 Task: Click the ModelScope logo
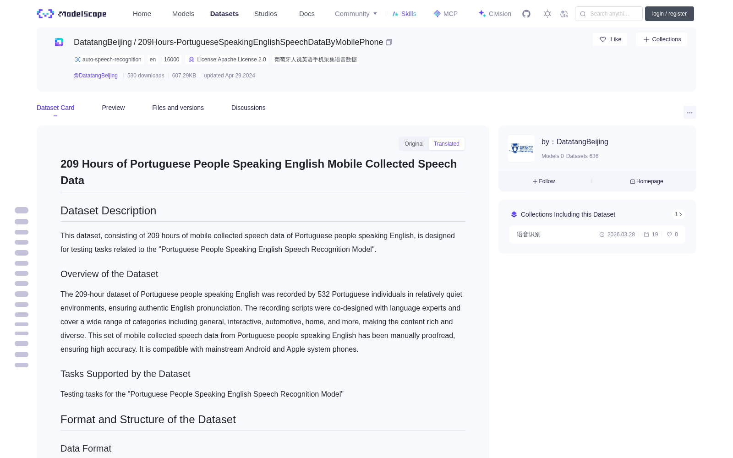(72, 14)
